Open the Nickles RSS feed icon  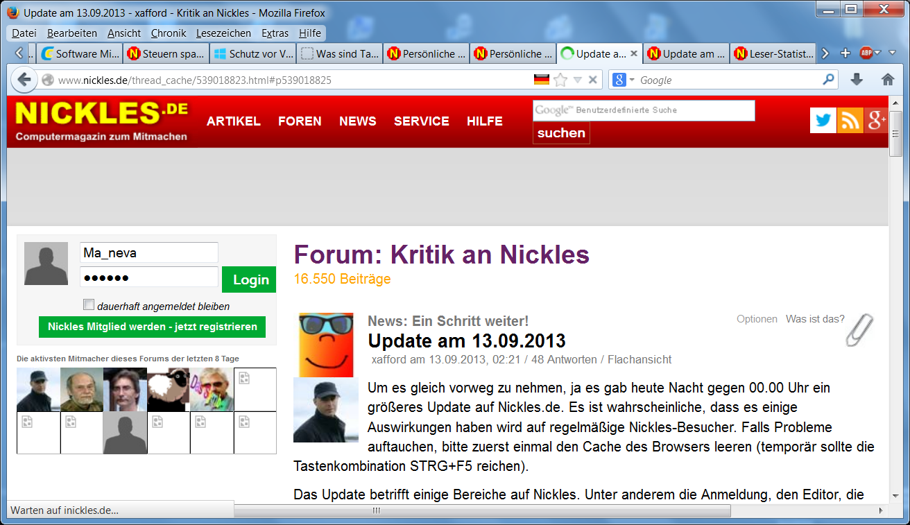click(850, 120)
